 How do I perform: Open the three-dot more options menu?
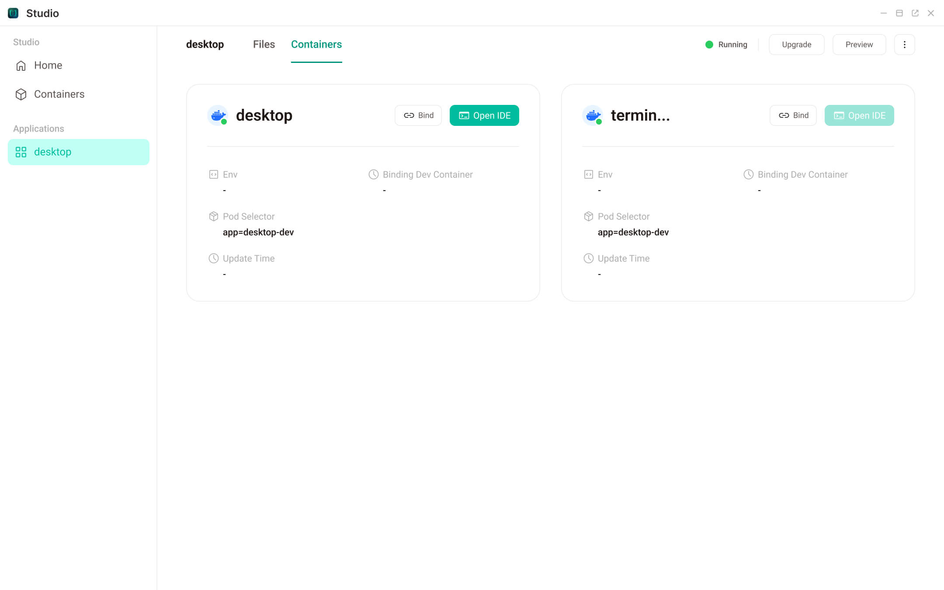pos(904,45)
